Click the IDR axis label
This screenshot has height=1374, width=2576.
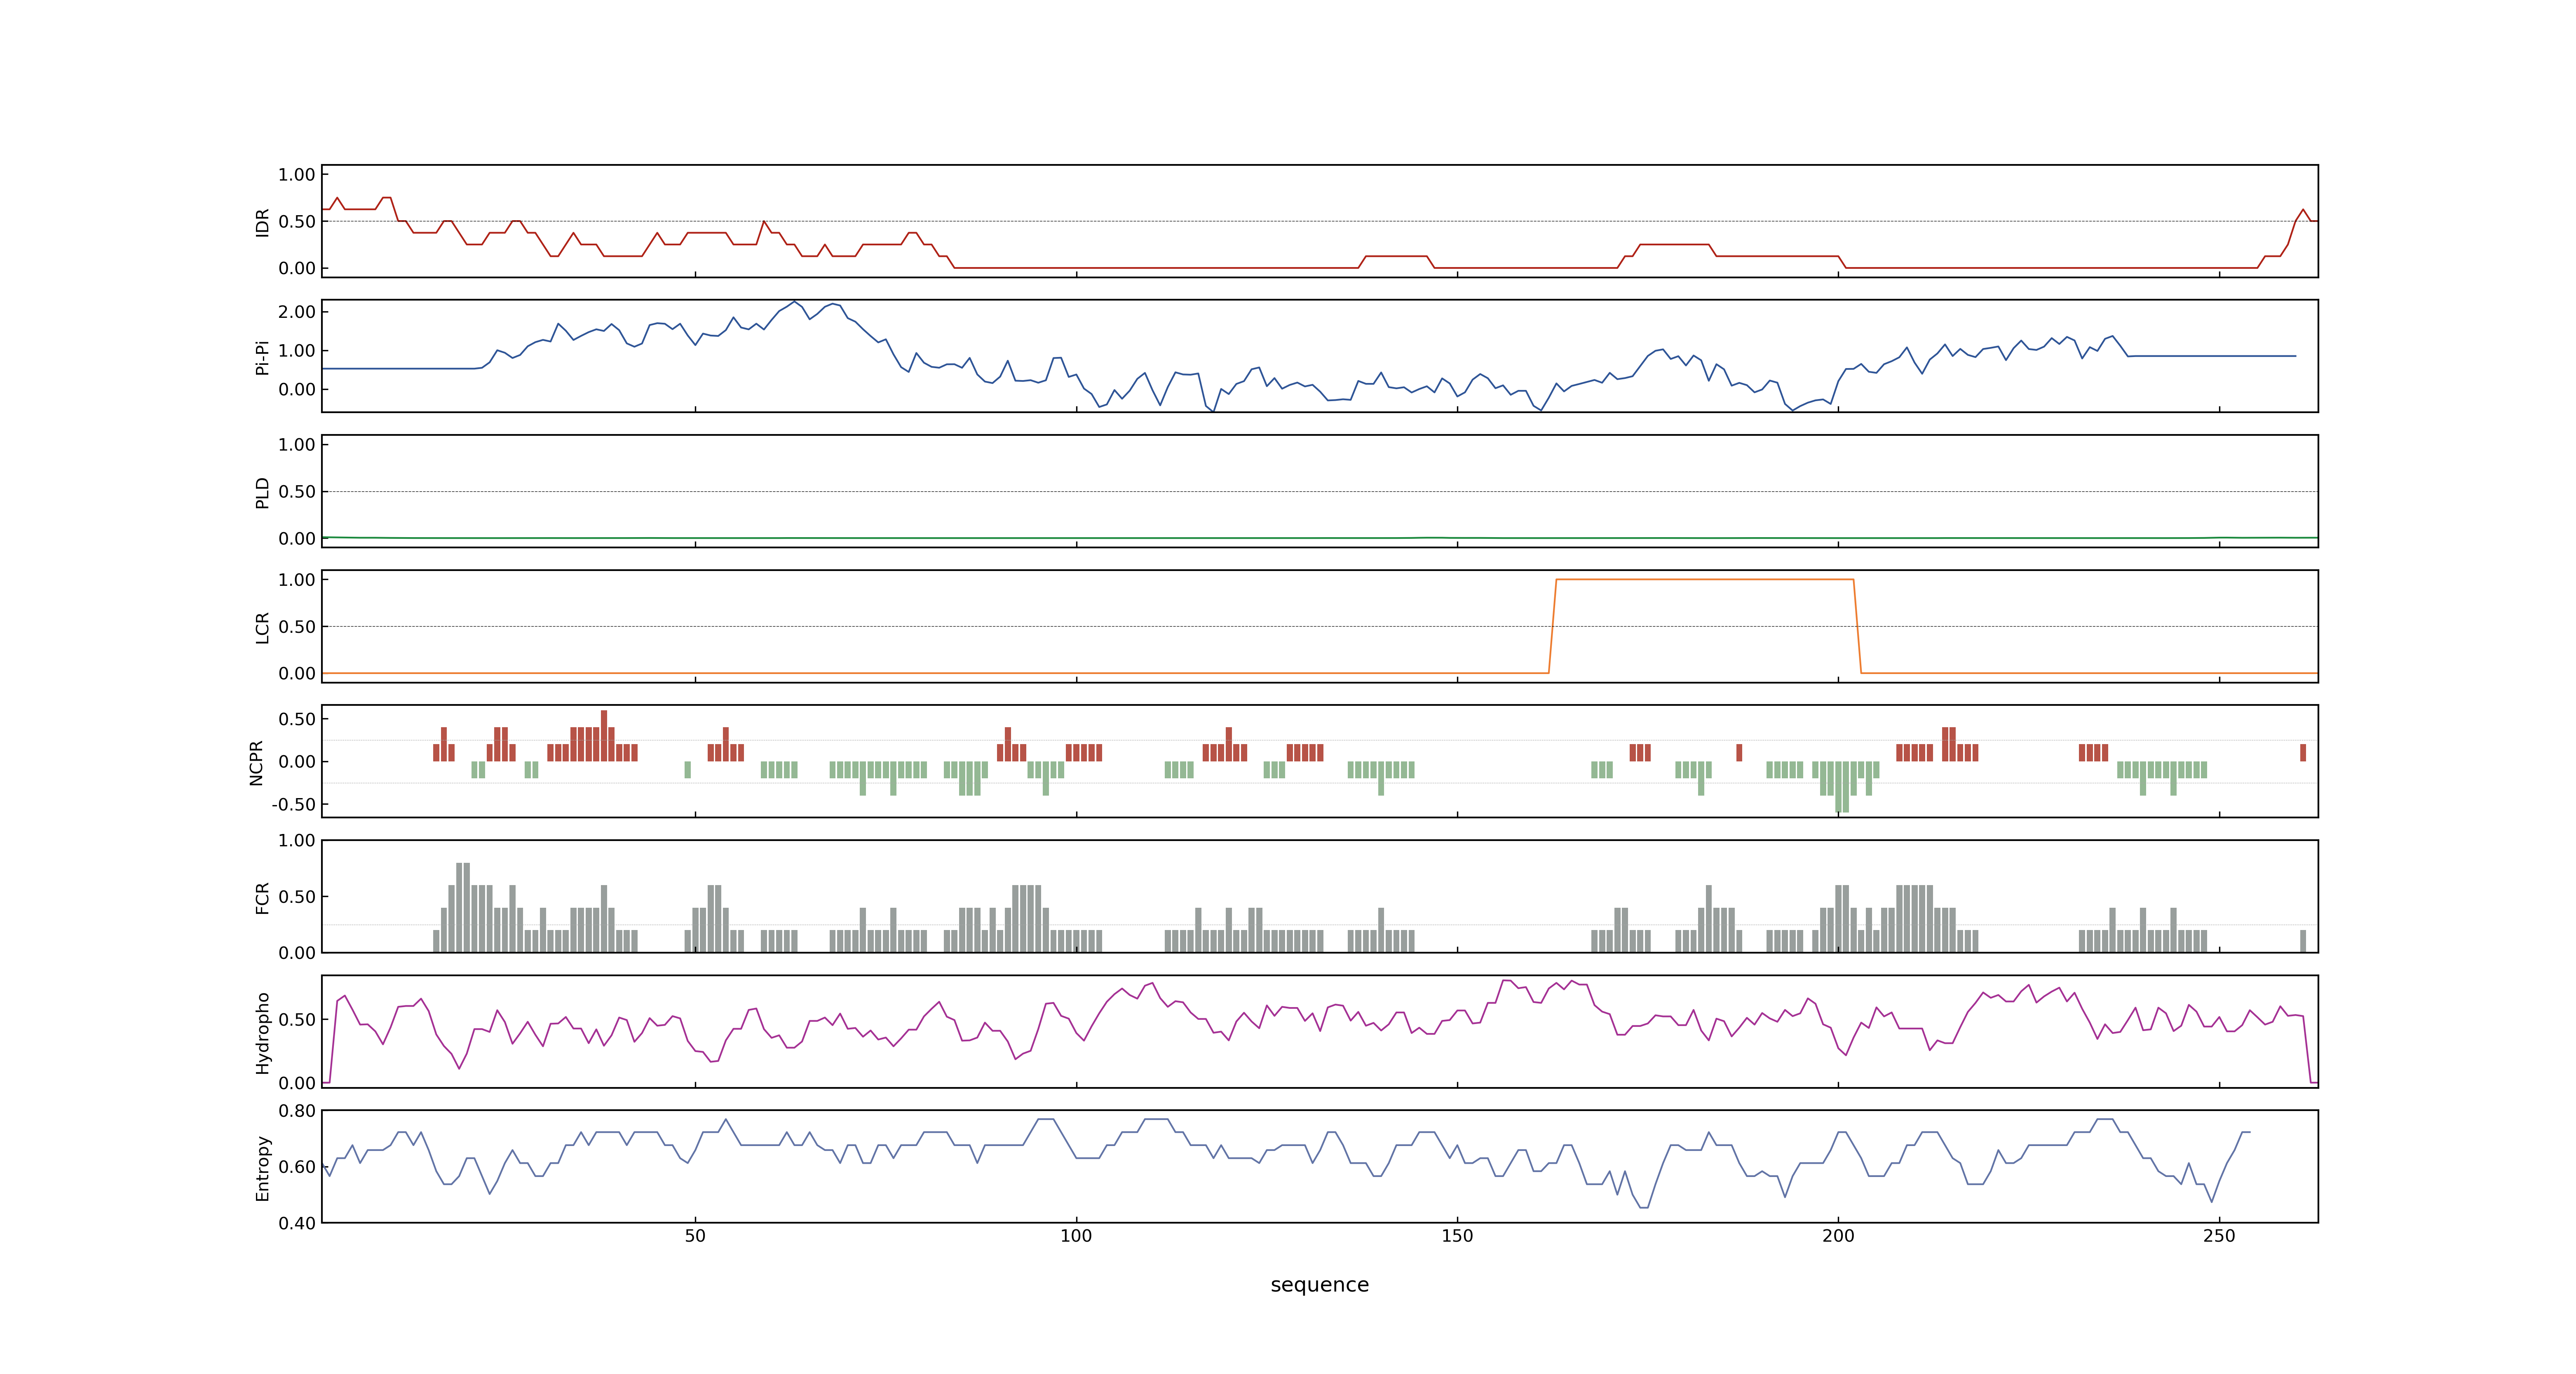point(262,222)
